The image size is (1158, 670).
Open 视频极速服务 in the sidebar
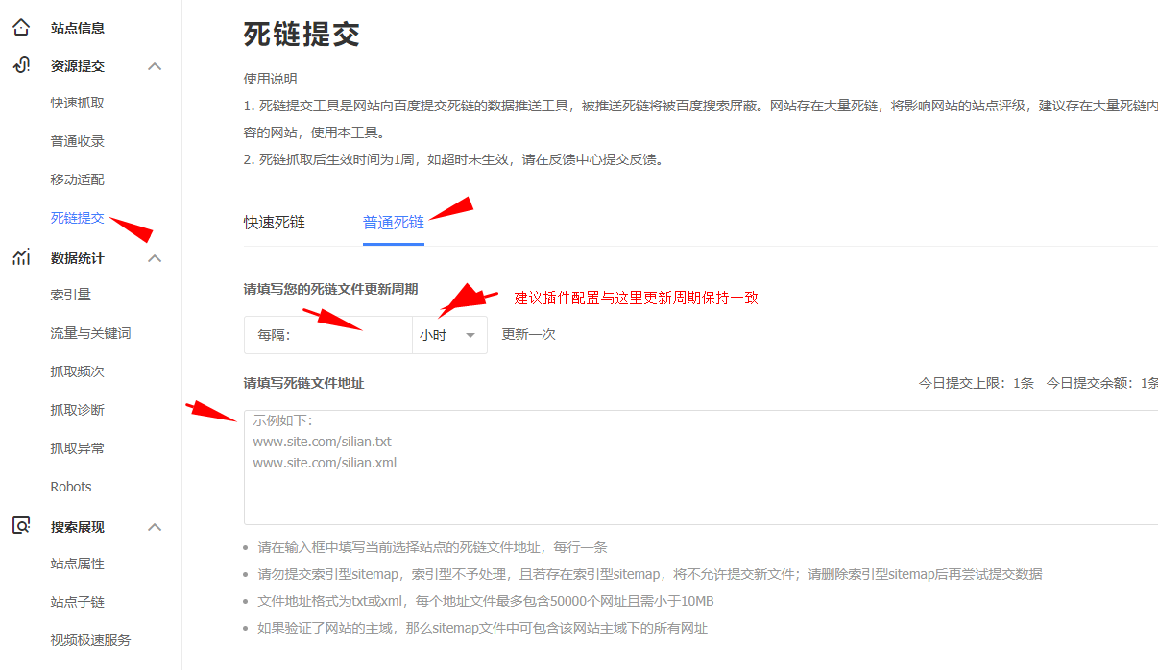(x=91, y=640)
